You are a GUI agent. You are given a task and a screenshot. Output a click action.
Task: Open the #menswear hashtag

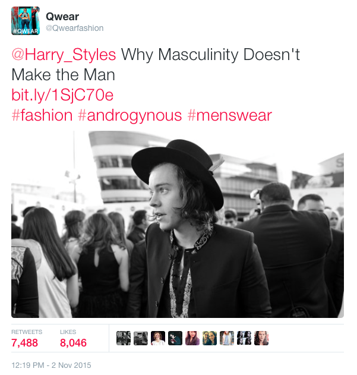(x=230, y=115)
